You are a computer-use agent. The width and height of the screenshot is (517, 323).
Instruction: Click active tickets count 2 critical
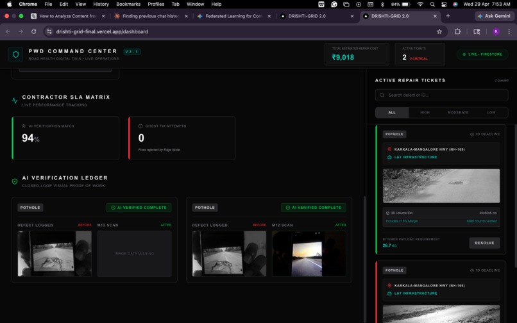pos(414,57)
